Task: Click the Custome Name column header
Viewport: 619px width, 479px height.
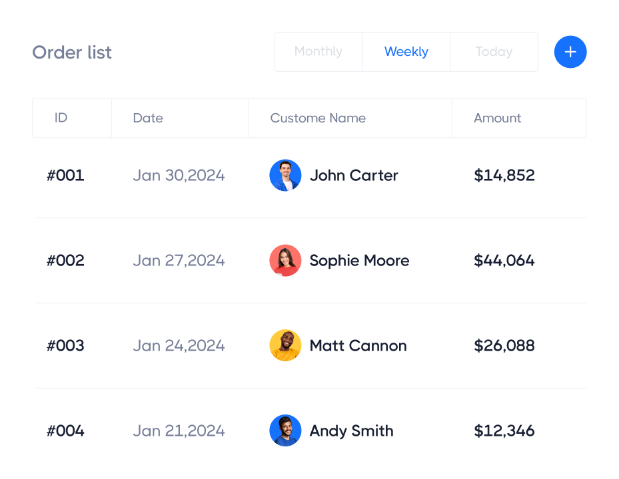Action: (318, 118)
